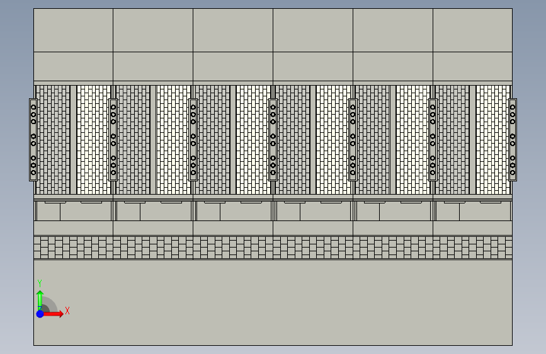Click the red X axis arrow of the triad
This screenshot has width=546, height=354.
tap(53, 314)
